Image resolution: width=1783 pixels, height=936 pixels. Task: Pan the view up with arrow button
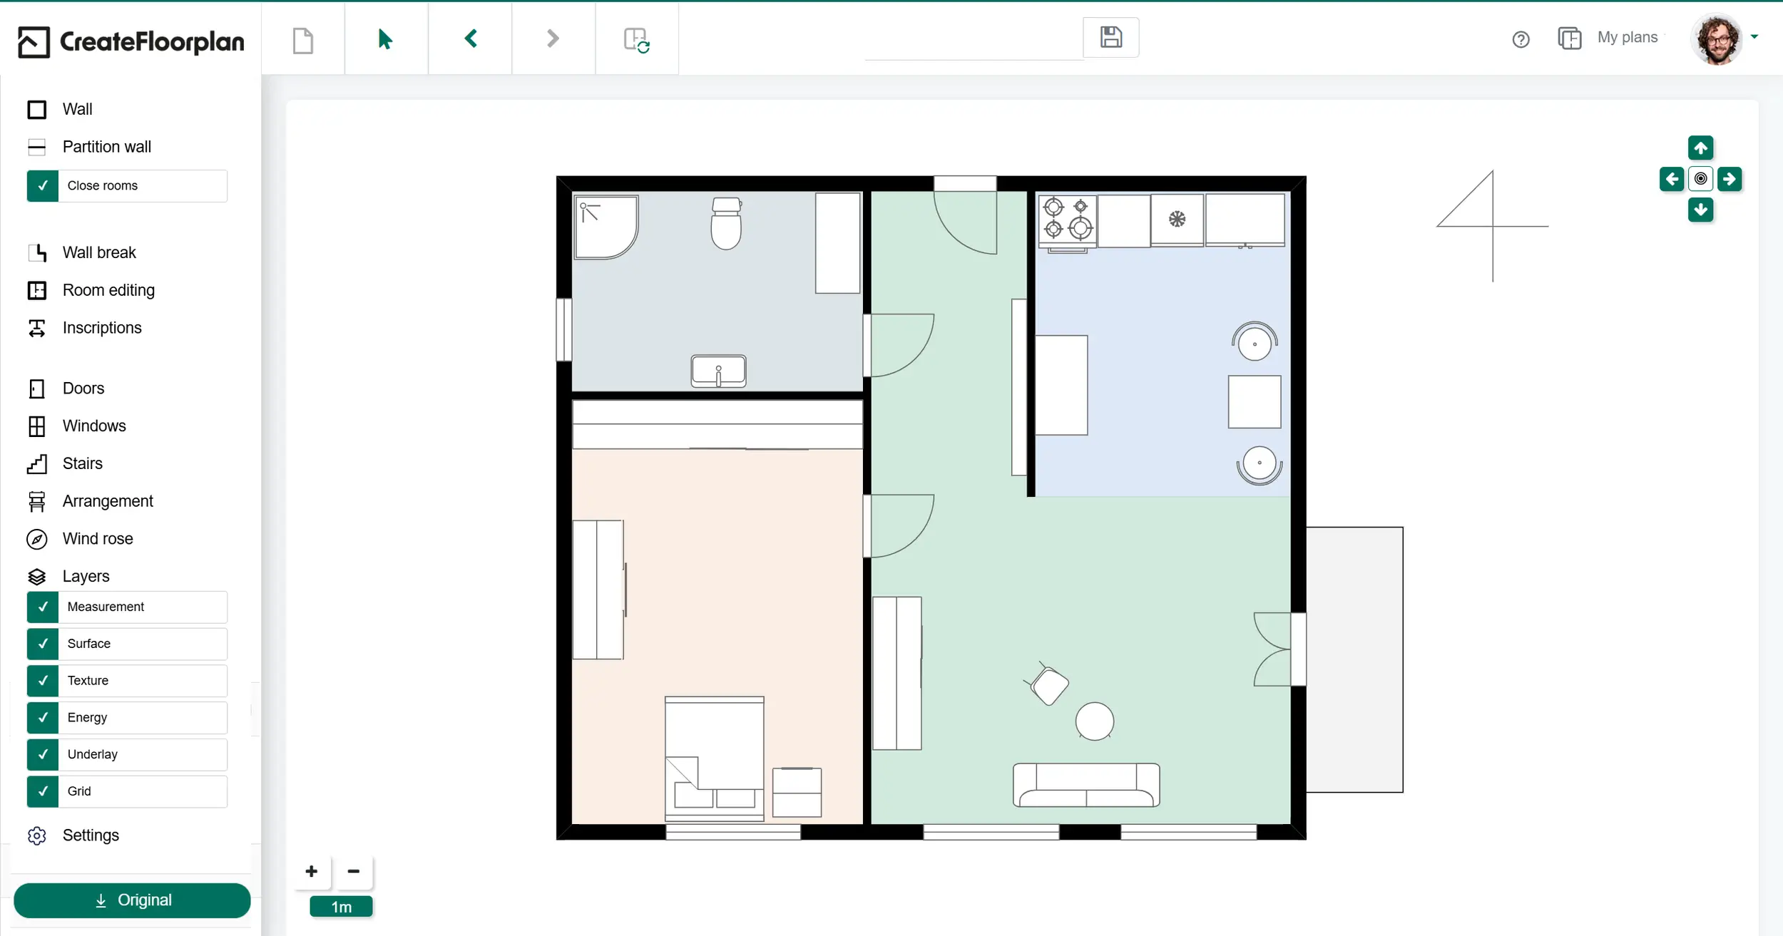[x=1700, y=148]
